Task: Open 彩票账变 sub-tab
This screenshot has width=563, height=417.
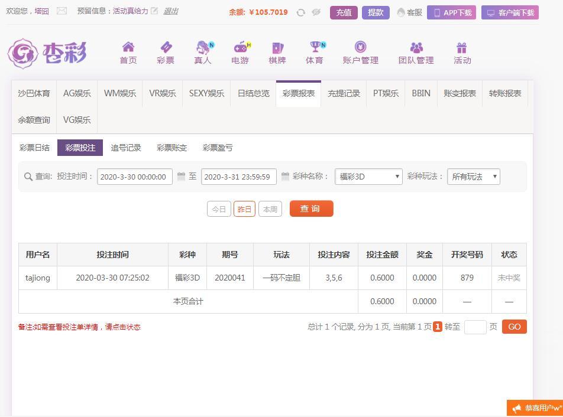Action: (x=172, y=148)
